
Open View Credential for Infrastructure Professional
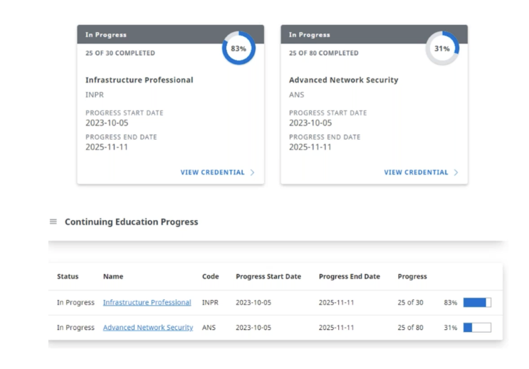click(x=212, y=172)
